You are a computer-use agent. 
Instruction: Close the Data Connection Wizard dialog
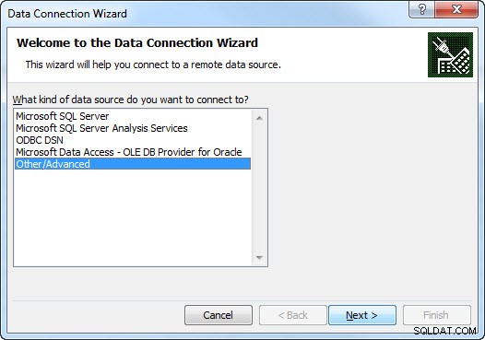(456, 9)
